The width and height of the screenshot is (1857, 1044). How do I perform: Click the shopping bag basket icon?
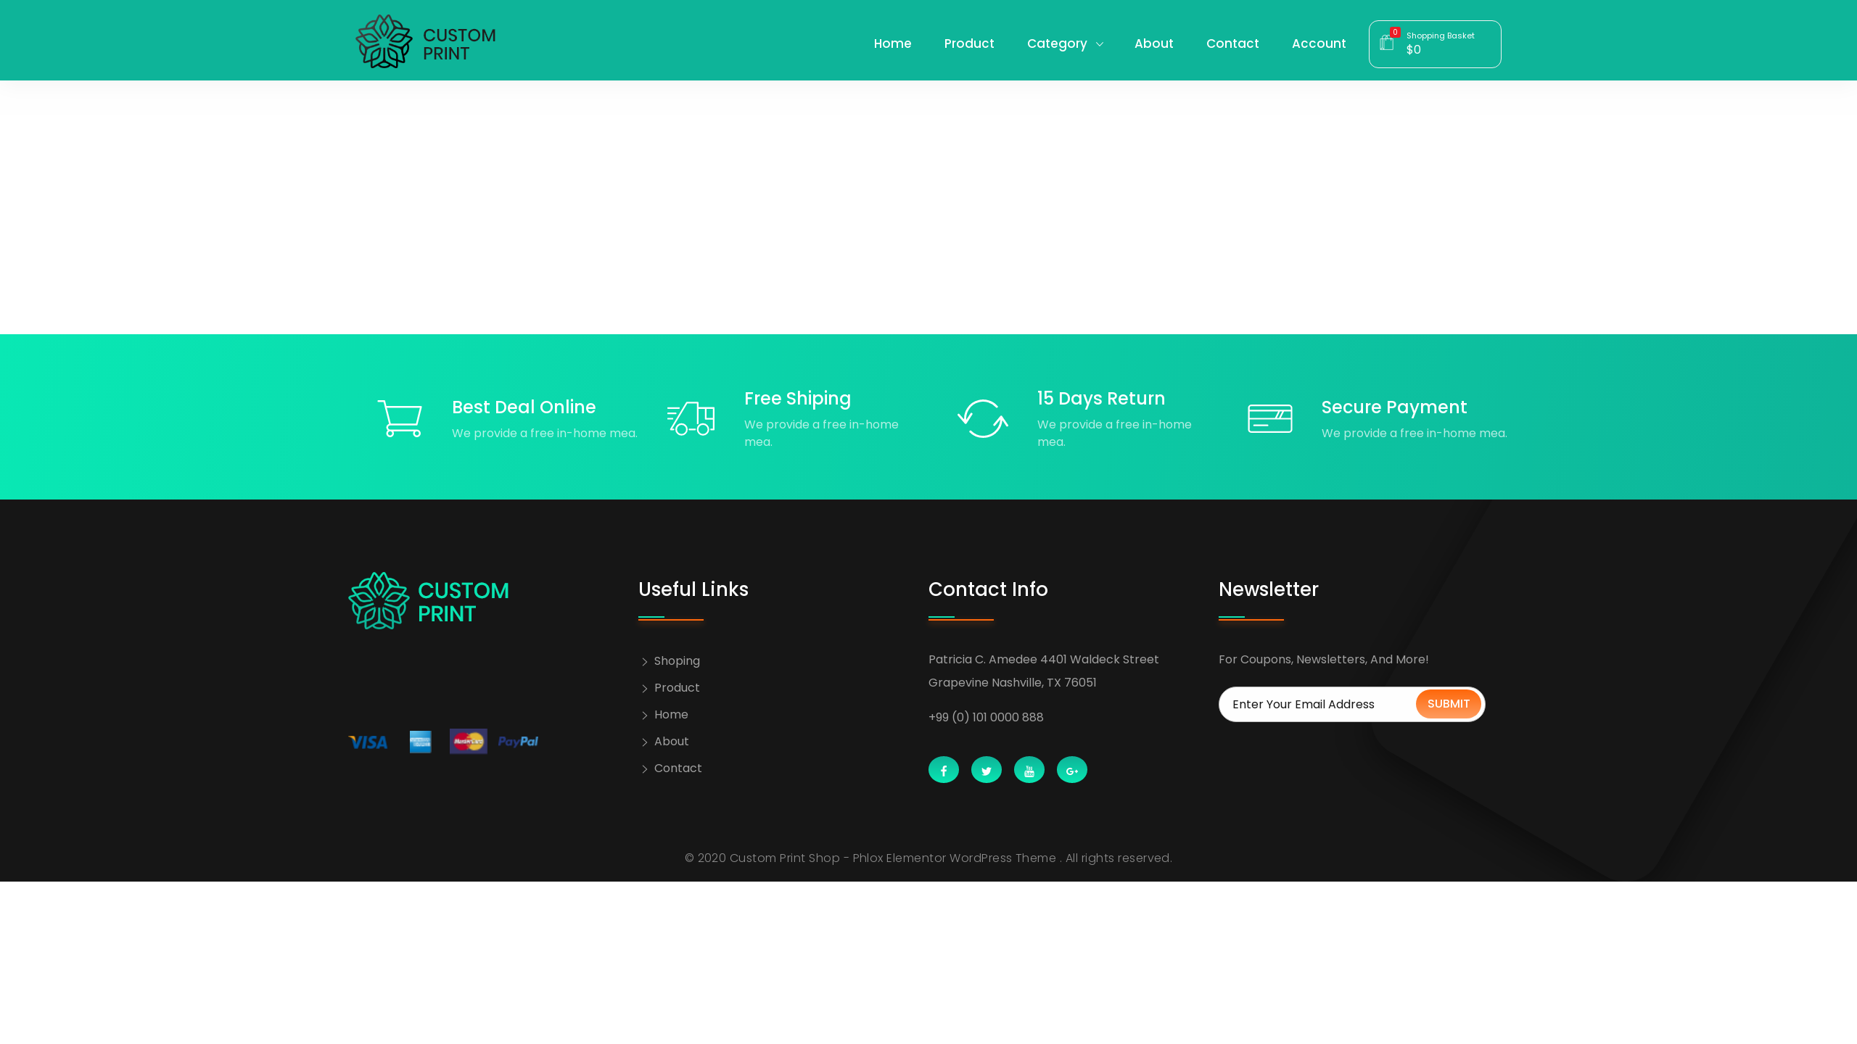point(1386,43)
